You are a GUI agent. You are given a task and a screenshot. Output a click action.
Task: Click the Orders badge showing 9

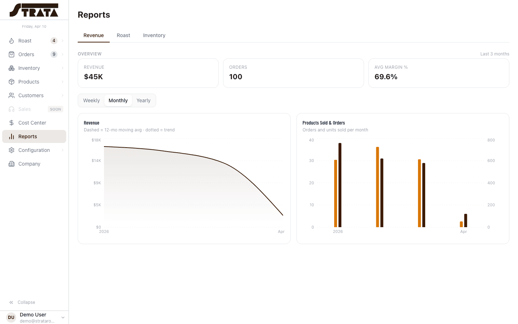54,54
